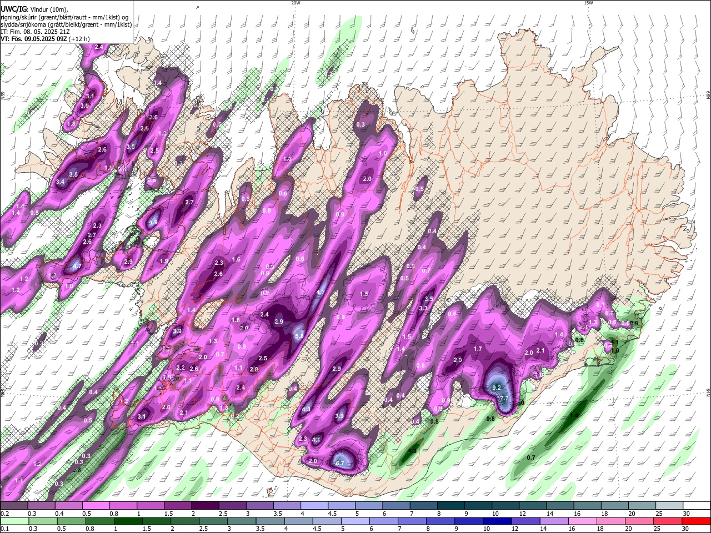This screenshot has height=533, width=711.
Task: Click the 20W longitude label
Action: coord(296,3)
